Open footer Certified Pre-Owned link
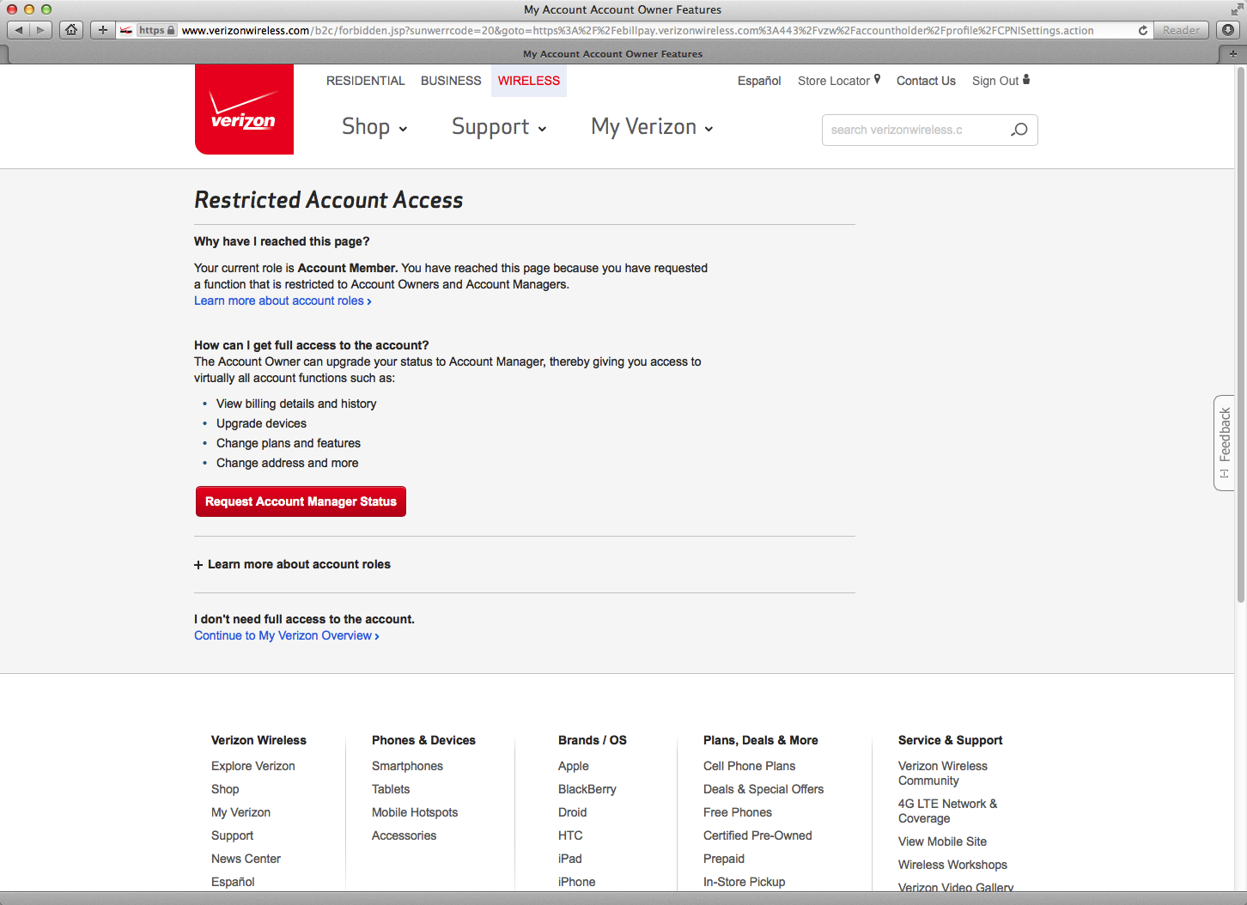 (x=757, y=835)
